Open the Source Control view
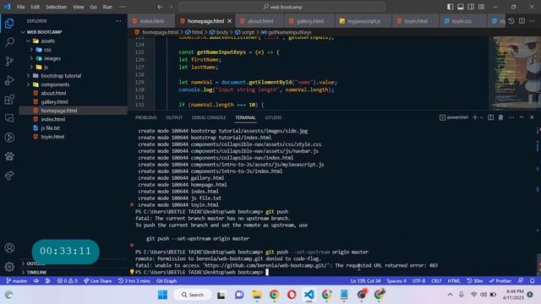 pos(9,62)
